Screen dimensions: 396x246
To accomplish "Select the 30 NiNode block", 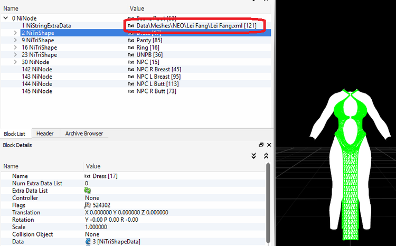I will [35, 62].
